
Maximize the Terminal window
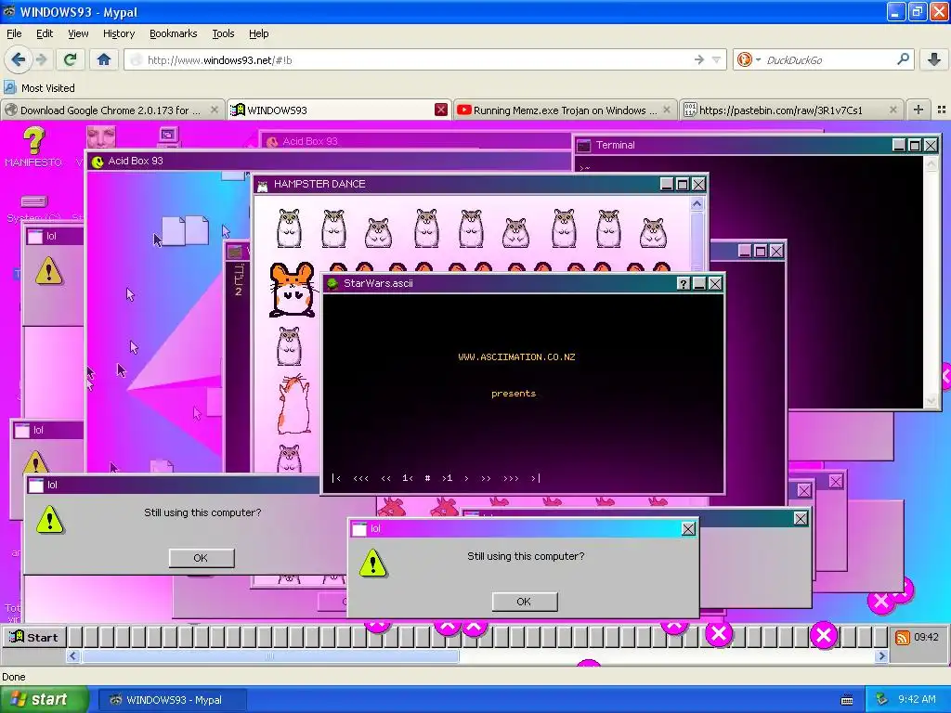click(x=915, y=145)
